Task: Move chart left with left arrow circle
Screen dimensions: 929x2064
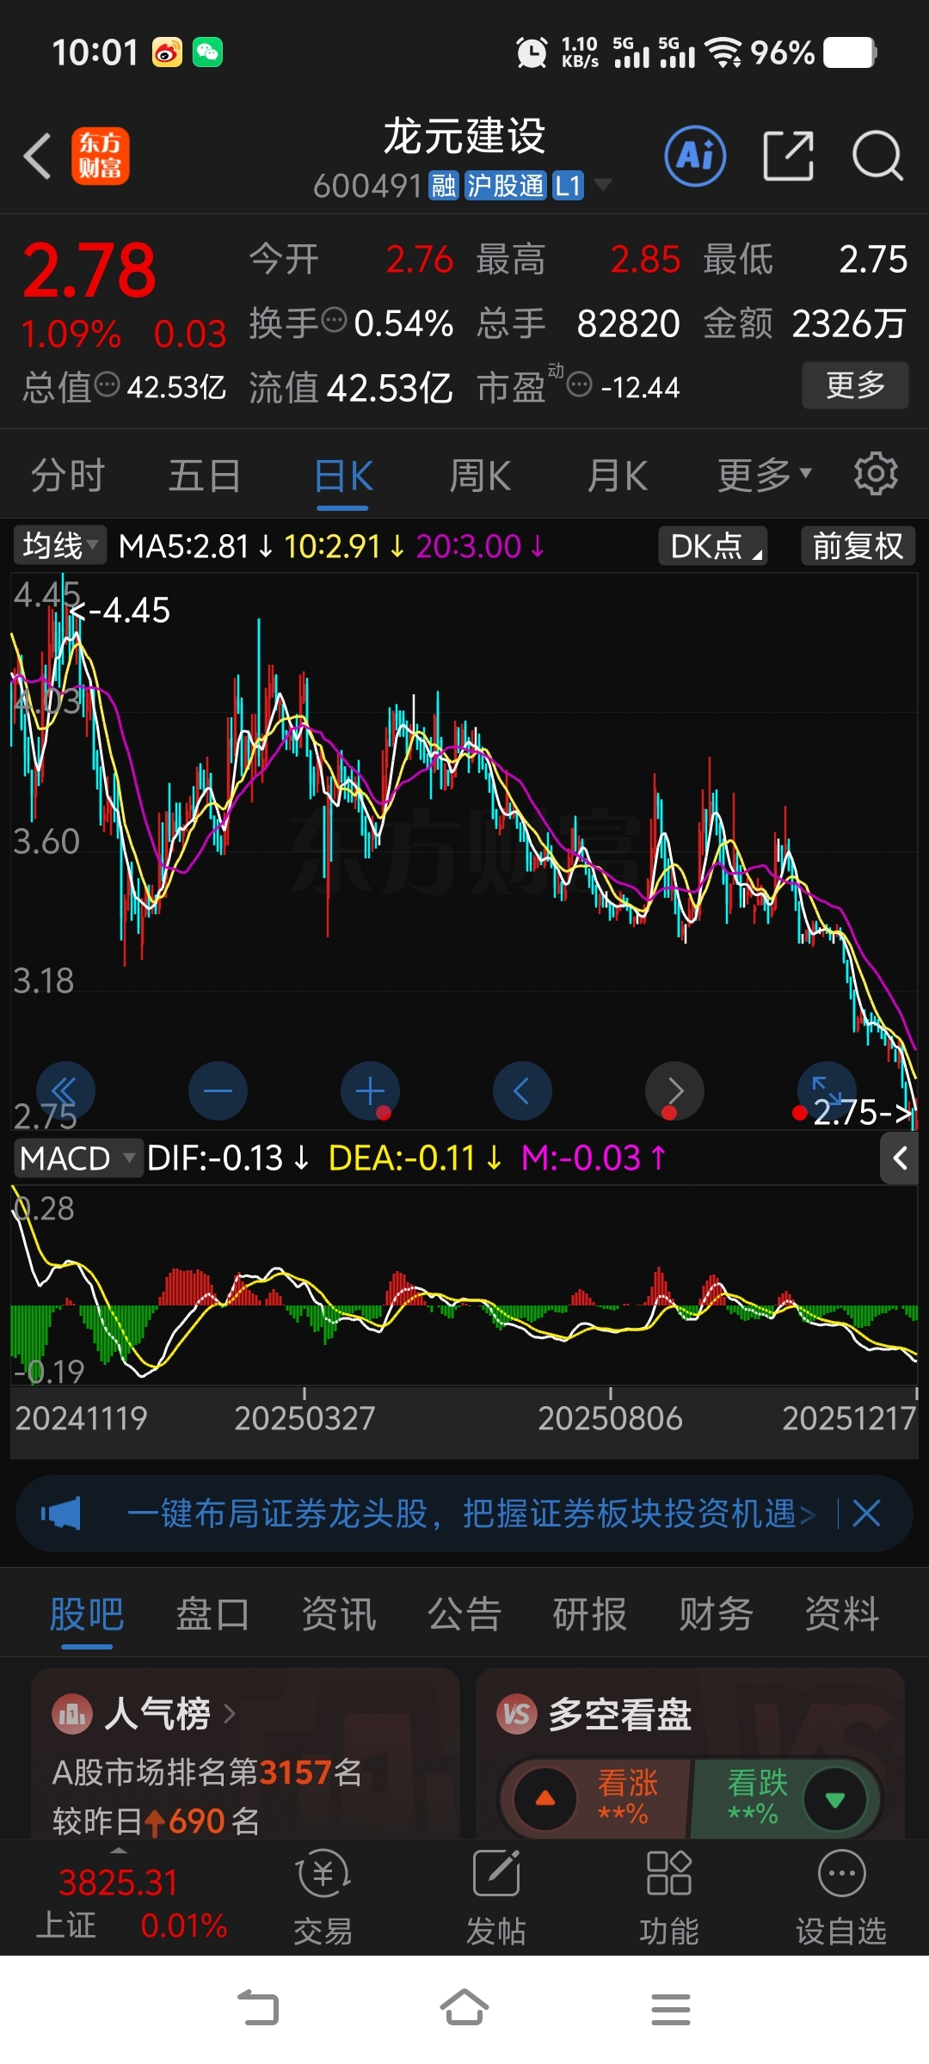Action: [522, 1090]
